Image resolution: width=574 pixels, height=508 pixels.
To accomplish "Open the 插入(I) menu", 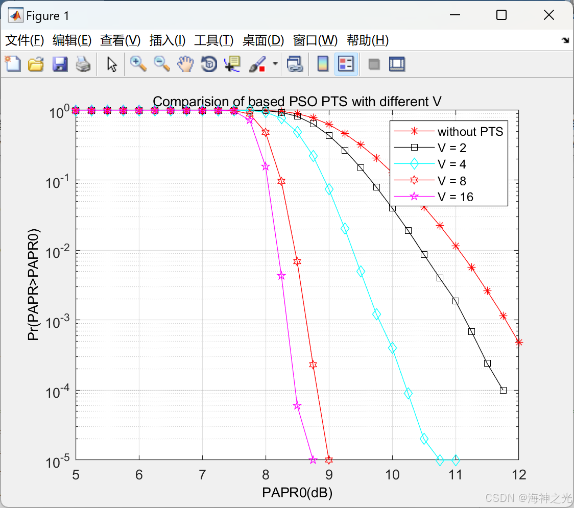I will (x=168, y=40).
